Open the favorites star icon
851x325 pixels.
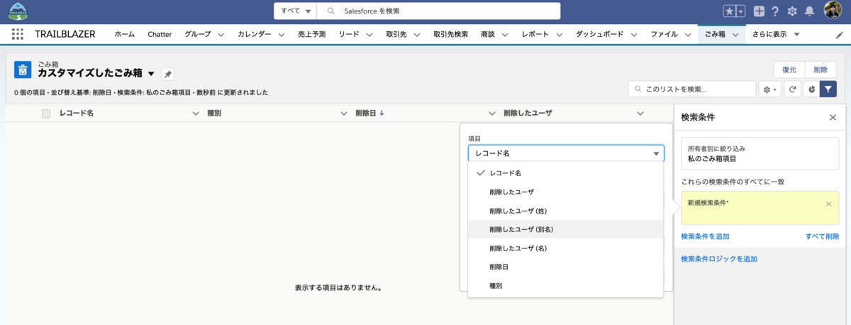(x=729, y=11)
